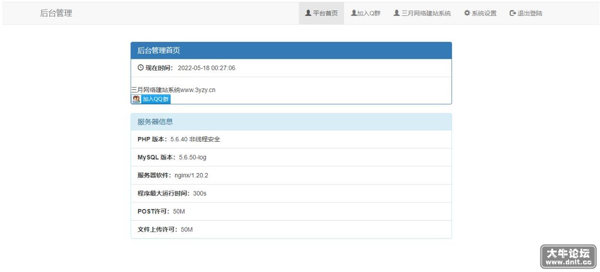Image resolution: width=600 pixels, height=272 pixels.
Task: Click user icon beside 三月网络建站系统 in navbar
Action: click(x=397, y=13)
